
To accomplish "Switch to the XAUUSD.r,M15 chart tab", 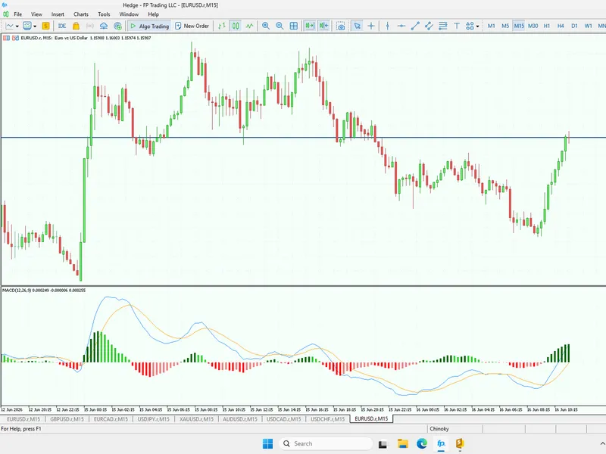I will tap(196, 419).
